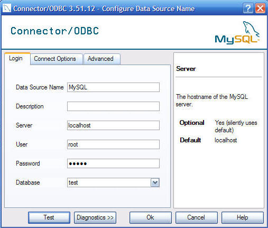The width and height of the screenshot is (268, 228).
Task: Click the Description label
Action: pyautogui.click(x=30, y=106)
